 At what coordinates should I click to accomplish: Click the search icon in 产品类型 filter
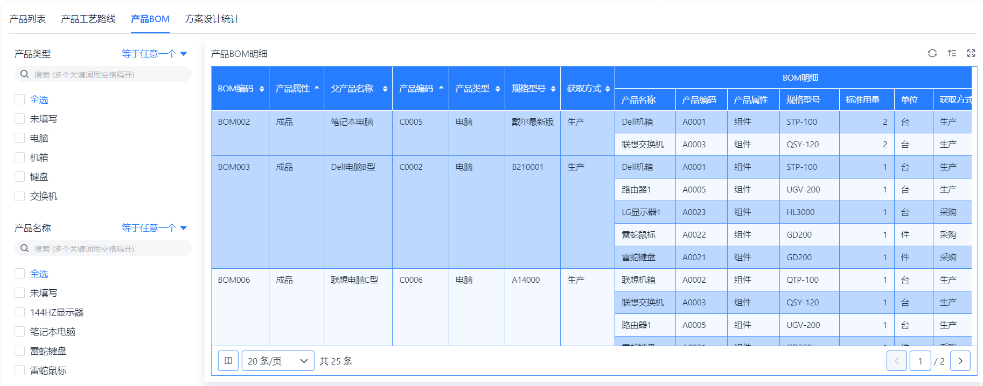click(x=24, y=74)
